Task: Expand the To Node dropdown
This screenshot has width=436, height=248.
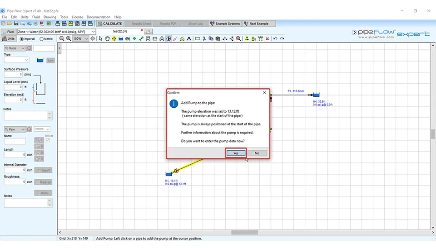Action: pos(23,48)
